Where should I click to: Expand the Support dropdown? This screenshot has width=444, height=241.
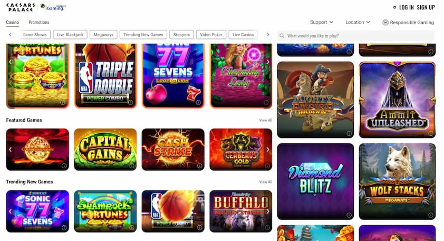click(322, 22)
